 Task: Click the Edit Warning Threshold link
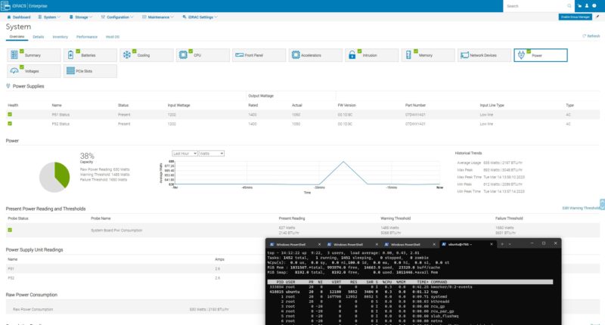(x=582, y=208)
